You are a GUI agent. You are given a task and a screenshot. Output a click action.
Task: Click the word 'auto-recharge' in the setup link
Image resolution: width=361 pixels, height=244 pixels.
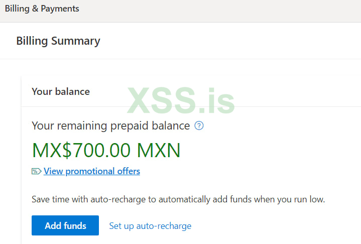pos(164,226)
